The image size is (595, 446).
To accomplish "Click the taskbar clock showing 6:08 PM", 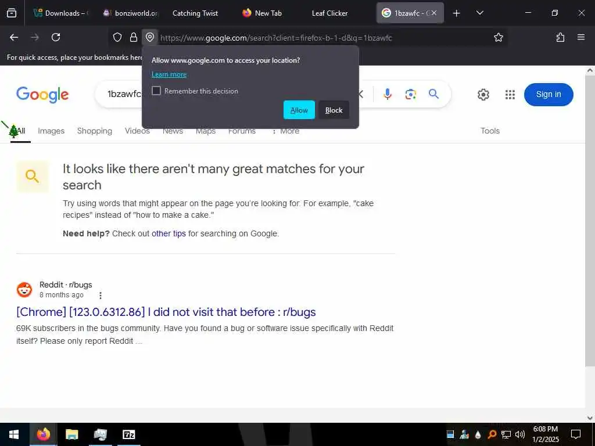I will point(545,434).
